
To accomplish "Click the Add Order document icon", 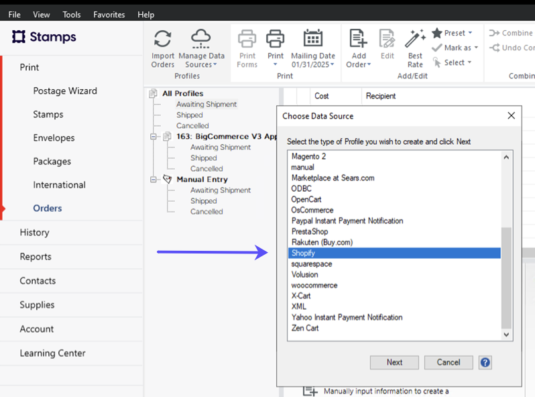I will 358,38.
